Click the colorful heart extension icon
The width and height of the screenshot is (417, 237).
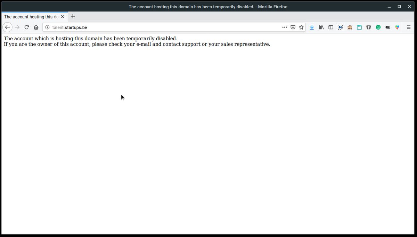[397, 27]
